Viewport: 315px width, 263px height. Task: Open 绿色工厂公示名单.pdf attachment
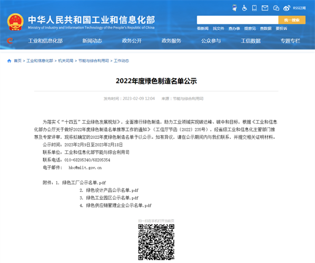click(84, 183)
